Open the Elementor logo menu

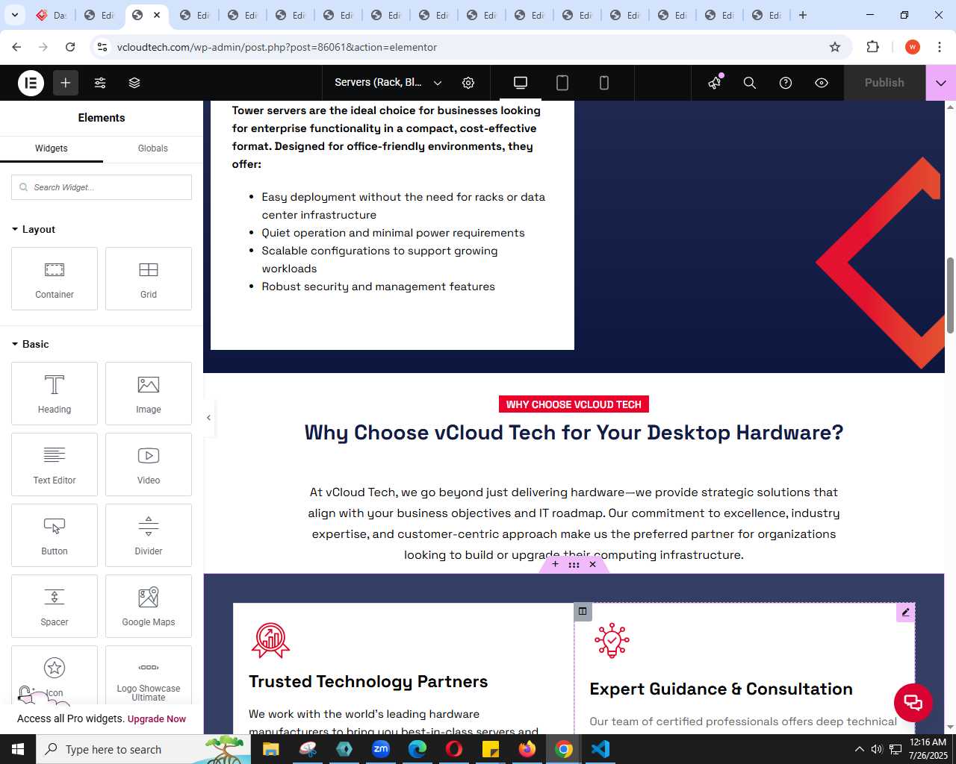(31, 83)
